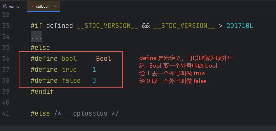Click the #if defined directive on line 33
This screenshot has height=131, width=276.
pyautogui.click(x=52, y=26)
